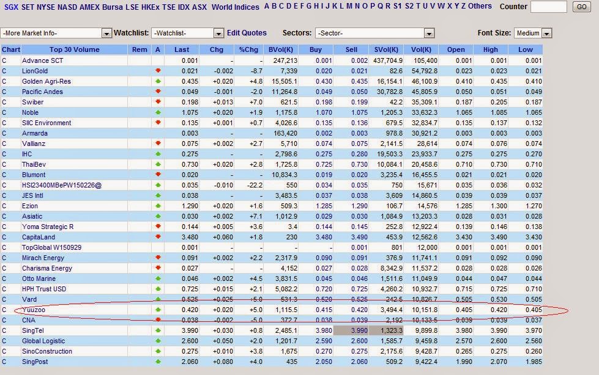Switch to the ASX market tab
599x375 pixels.
click(x=199, y=7)
